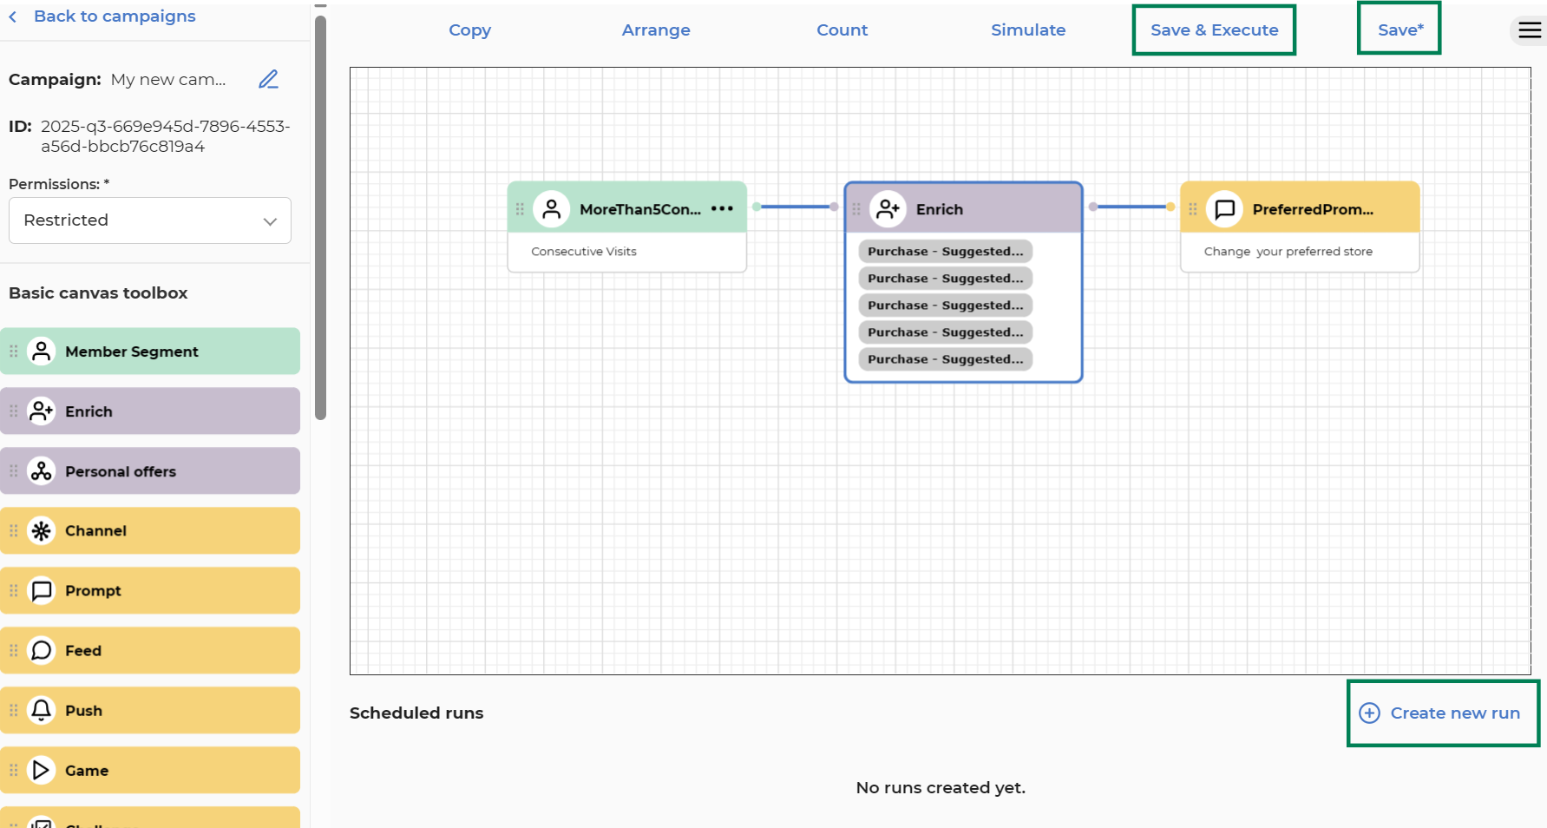Click the Copy toolbar option
Image resolution: width=1547 pixels, height=828 pixels.
(470, 30)
